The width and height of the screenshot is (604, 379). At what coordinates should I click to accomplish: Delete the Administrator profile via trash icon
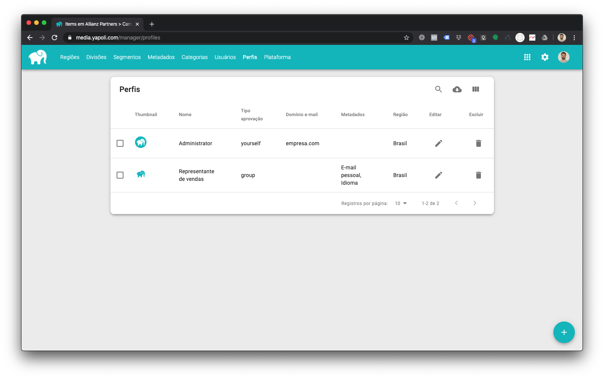[x=478, y=143]
